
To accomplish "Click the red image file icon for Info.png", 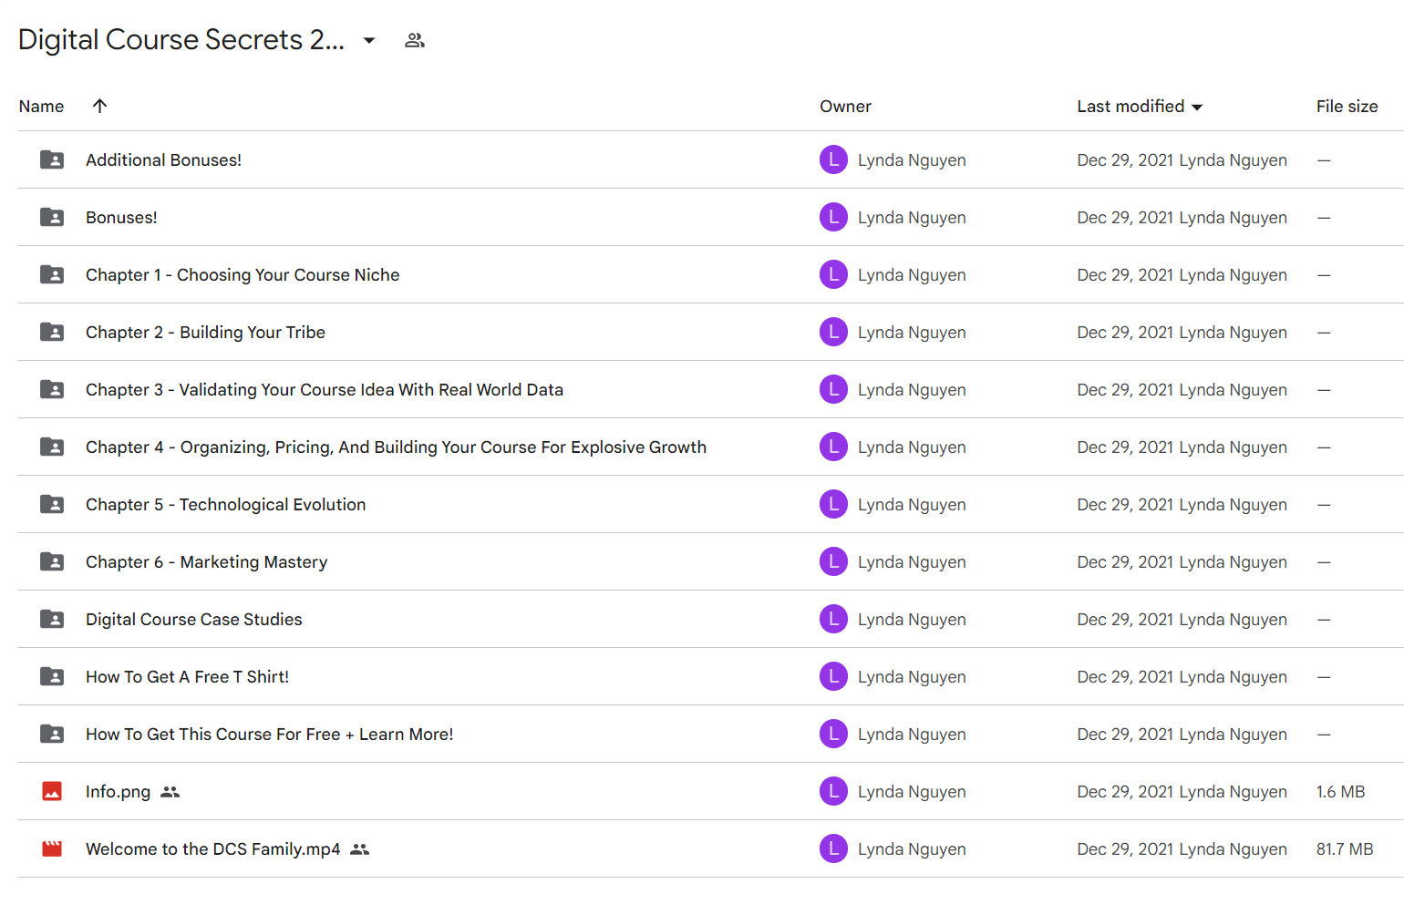I will (x=52, y=791).
